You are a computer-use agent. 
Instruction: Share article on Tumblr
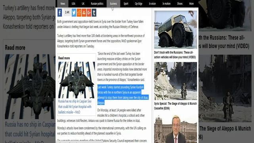94,12
